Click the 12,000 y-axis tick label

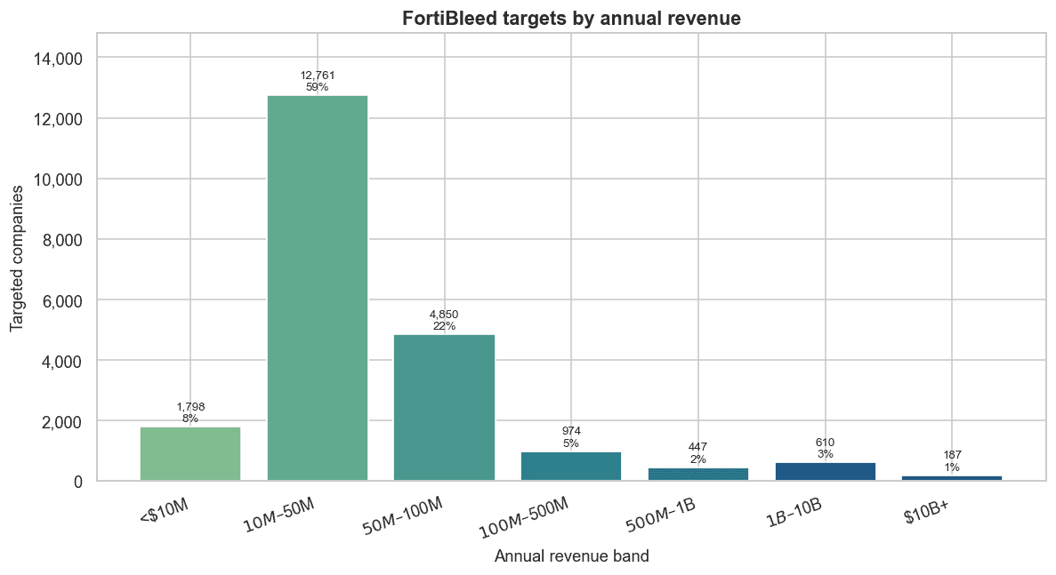[x=58, y=120]
